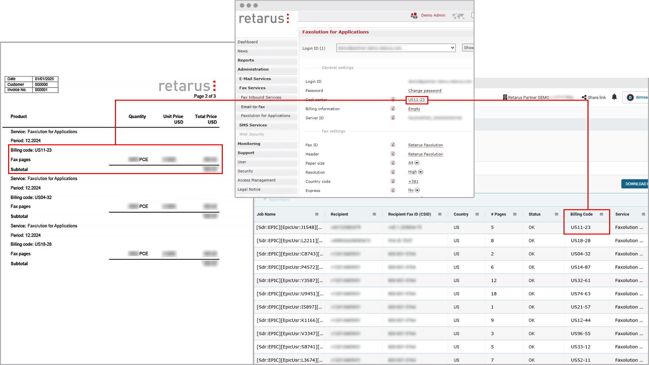Viewport: 649px width, 365px height.
Task: Select Fax Inbound Services submenu
Action: coord(267,97)
